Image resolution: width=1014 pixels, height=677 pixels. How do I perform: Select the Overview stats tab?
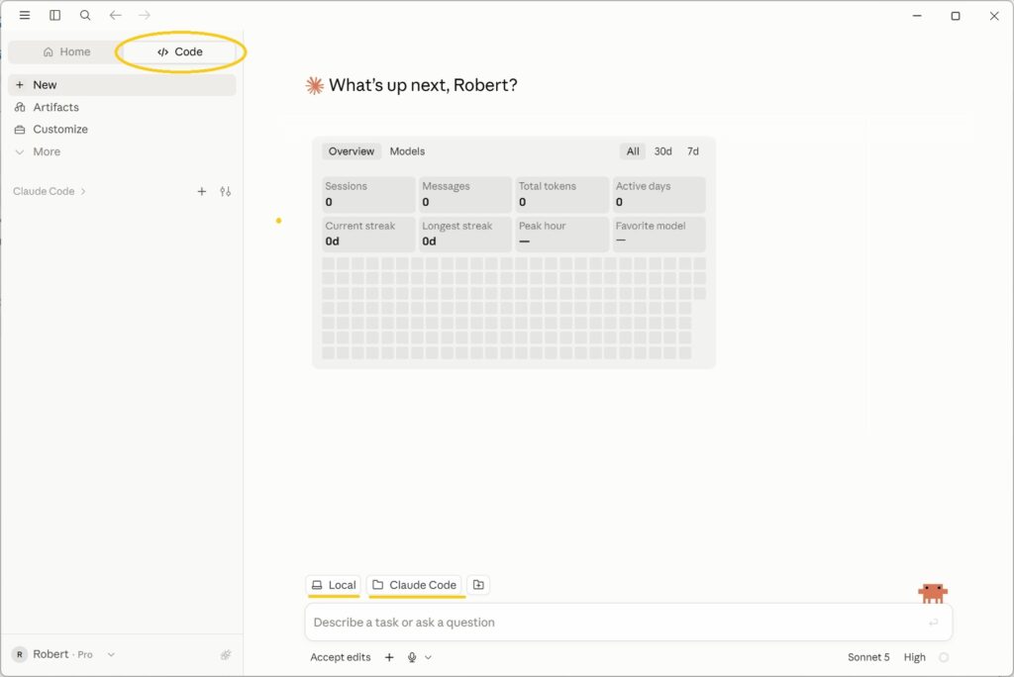click(352, 151)
